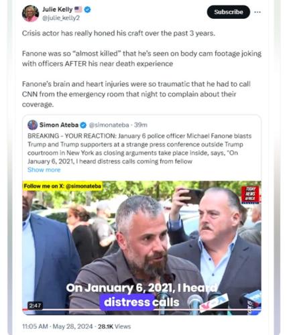Click the 39m timestamp on quoted post
This screenshot has height=335, width=287.
(141, 125)
